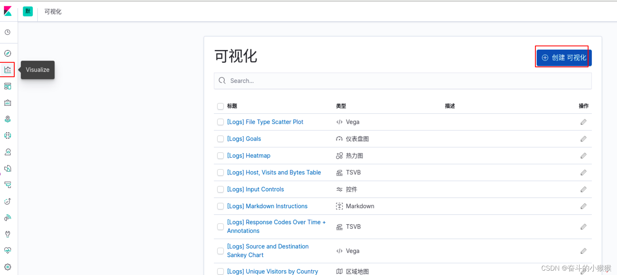Click the 创建 可视化 button
Screen dimensions: 617x275
click(x=564, y=58)
